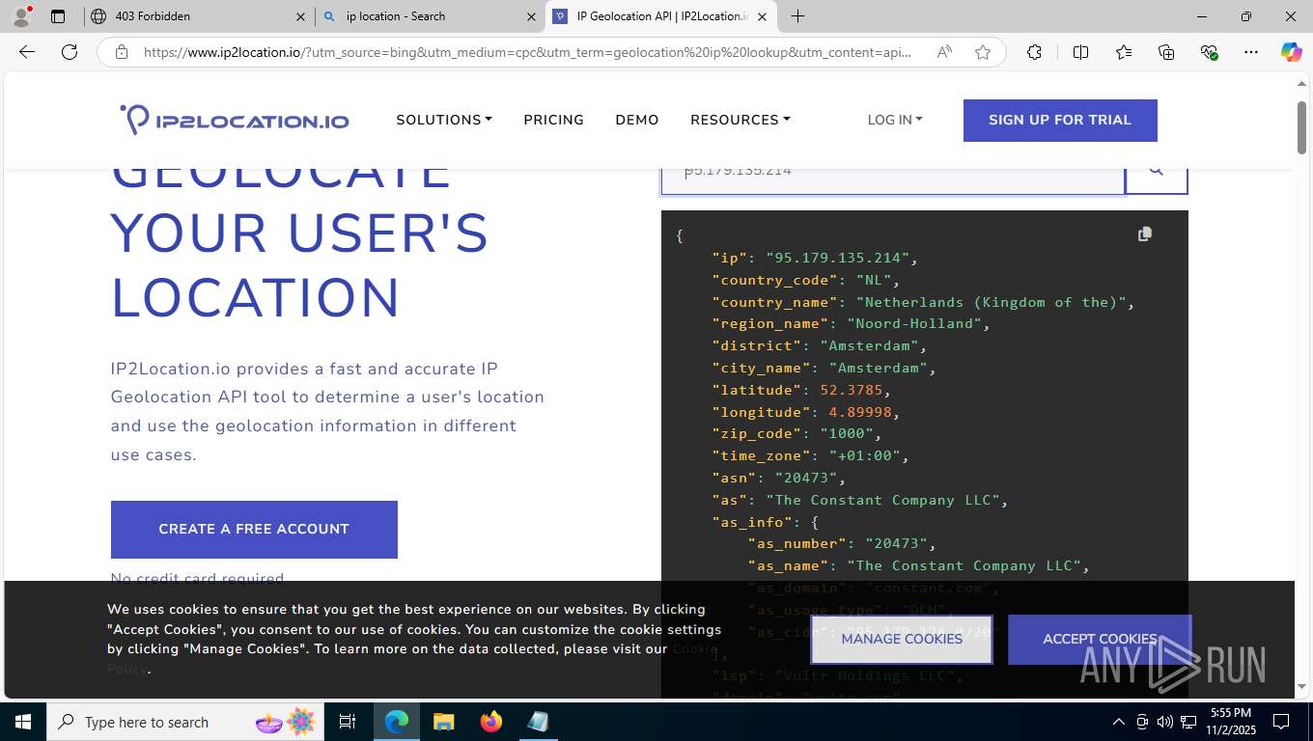The width and height of the screenshot is (1313, 741).
Task: Open the Favorites list icon
Action: tap(1124, 52)
